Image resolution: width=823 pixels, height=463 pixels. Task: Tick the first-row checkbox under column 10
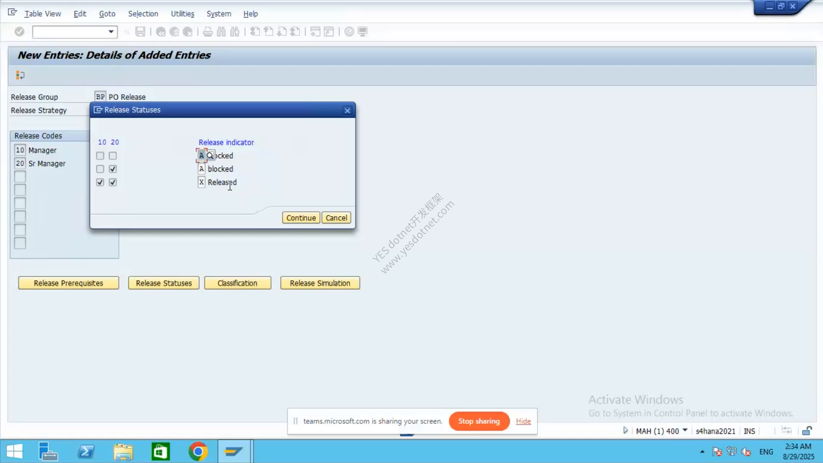tap(100, 156)
